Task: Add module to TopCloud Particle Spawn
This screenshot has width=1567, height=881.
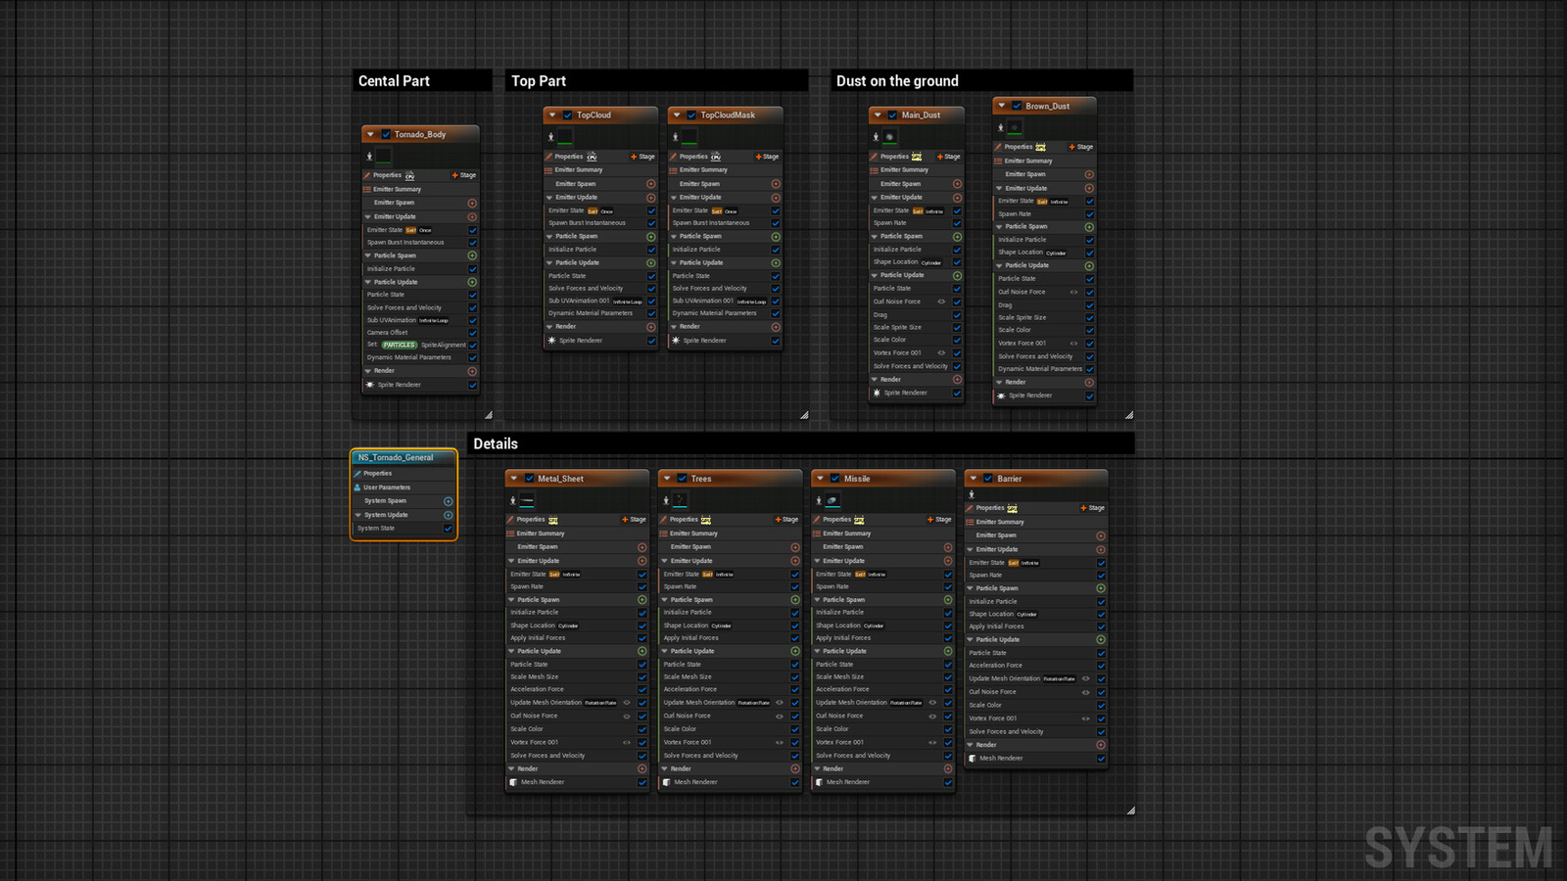Action: pyautogui.click(x=651, y=236)
